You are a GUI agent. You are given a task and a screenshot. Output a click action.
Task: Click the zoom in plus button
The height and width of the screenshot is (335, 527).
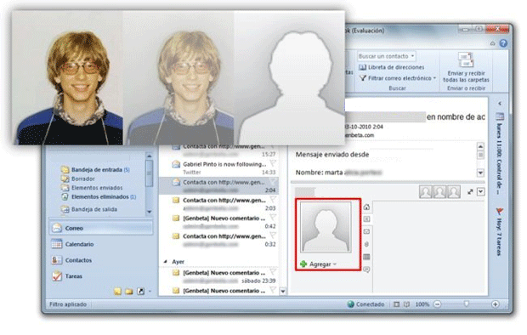[x=495, y=304]
